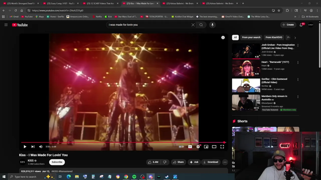This screenshot has height=180, width=321.
Task: Open the account avatar menu
Action: (311, 25)
